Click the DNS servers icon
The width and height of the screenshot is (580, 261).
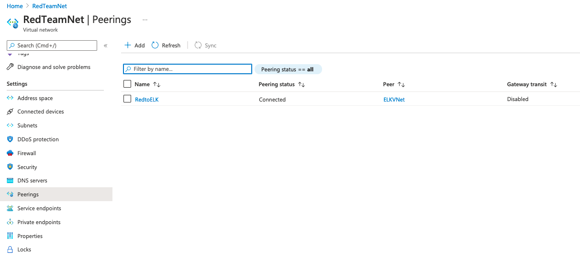click(10, 181)
